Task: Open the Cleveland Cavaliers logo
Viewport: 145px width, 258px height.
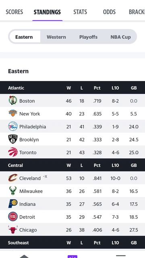Action: point(13,178)
